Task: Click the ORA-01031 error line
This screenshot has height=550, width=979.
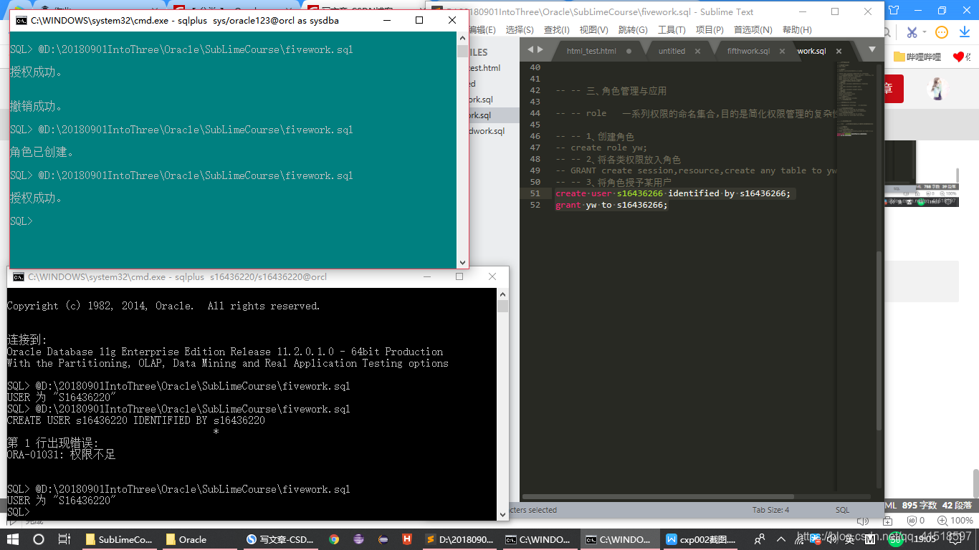Action: (62, 455)
